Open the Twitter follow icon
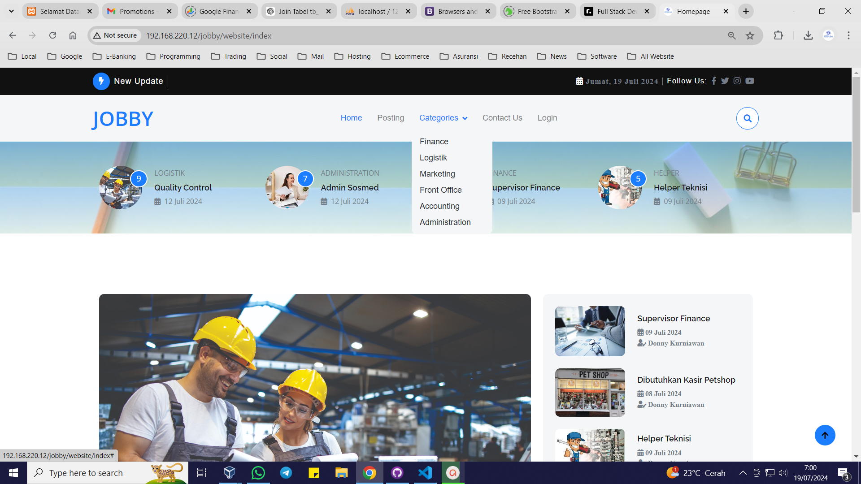Viewport: 861px width, 484px height. pos(725,81)
